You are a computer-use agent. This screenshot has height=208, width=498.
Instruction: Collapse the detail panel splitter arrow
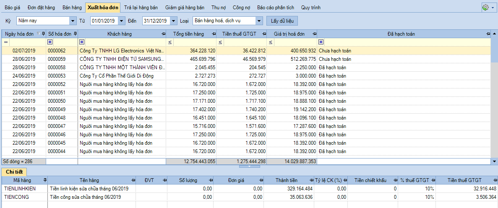click(249, 166)
